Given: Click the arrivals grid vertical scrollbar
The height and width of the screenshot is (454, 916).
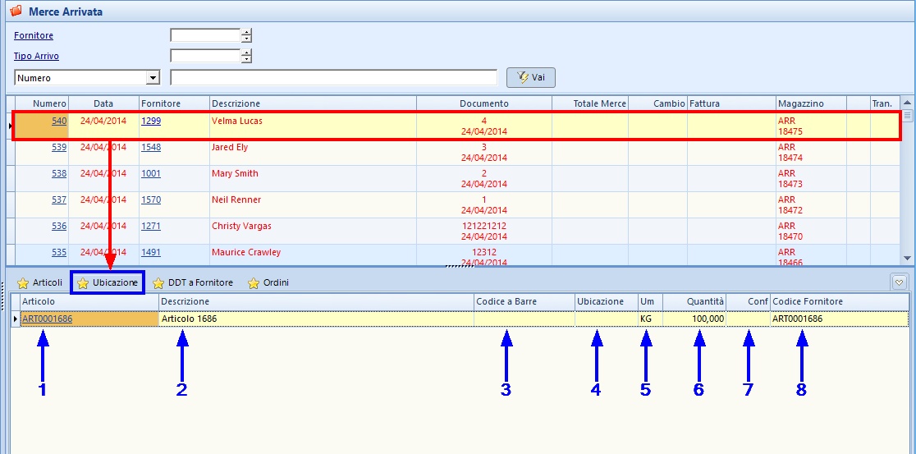Looking at the screenshot, I should 908,189.
